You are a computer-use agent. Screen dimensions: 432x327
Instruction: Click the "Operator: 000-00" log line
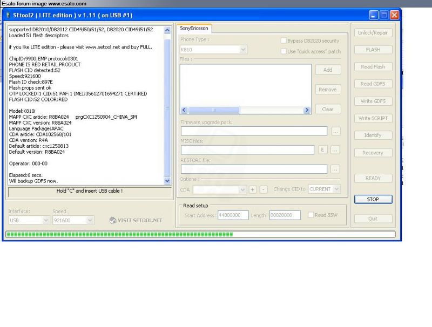(x=28, y=163)
